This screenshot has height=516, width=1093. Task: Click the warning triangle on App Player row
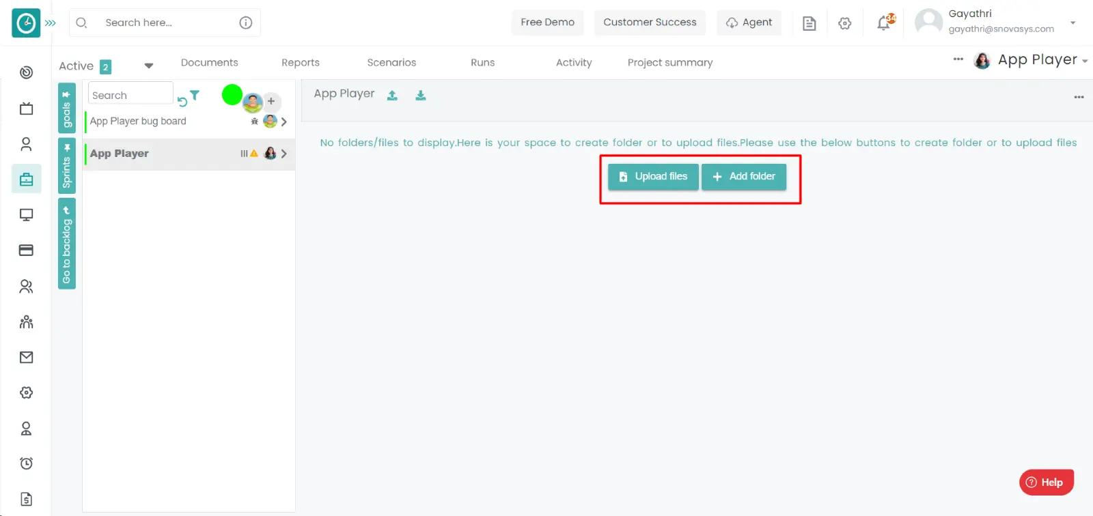(x=254, y=154)
